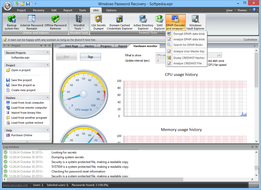Switch to Hashes document tab
261x190 pixels.
point(89,46)
